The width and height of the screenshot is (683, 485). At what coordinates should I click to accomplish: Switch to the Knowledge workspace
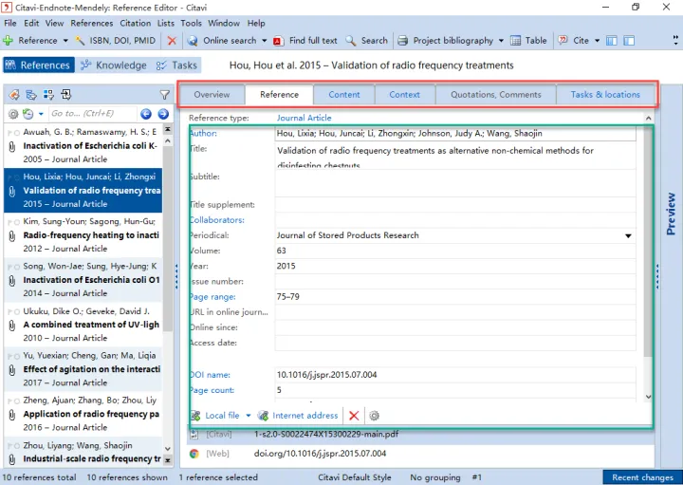click(x=114, y=65)
